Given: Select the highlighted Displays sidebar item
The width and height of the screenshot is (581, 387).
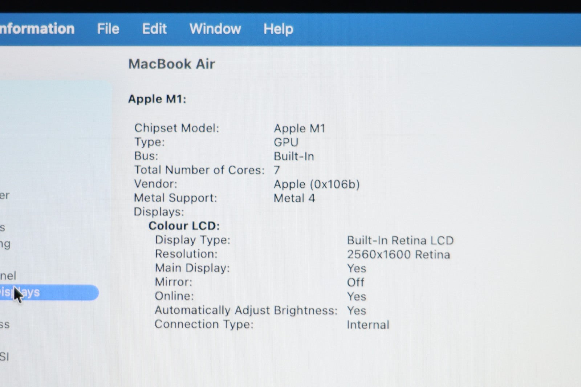Looking at the screenshot, I should click(x=47, y=293).
